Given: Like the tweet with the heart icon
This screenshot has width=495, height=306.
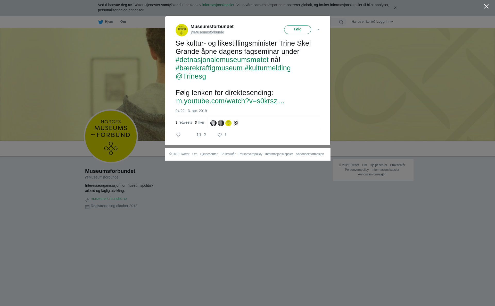Looking at the screenshot, I should coord(220,135).
